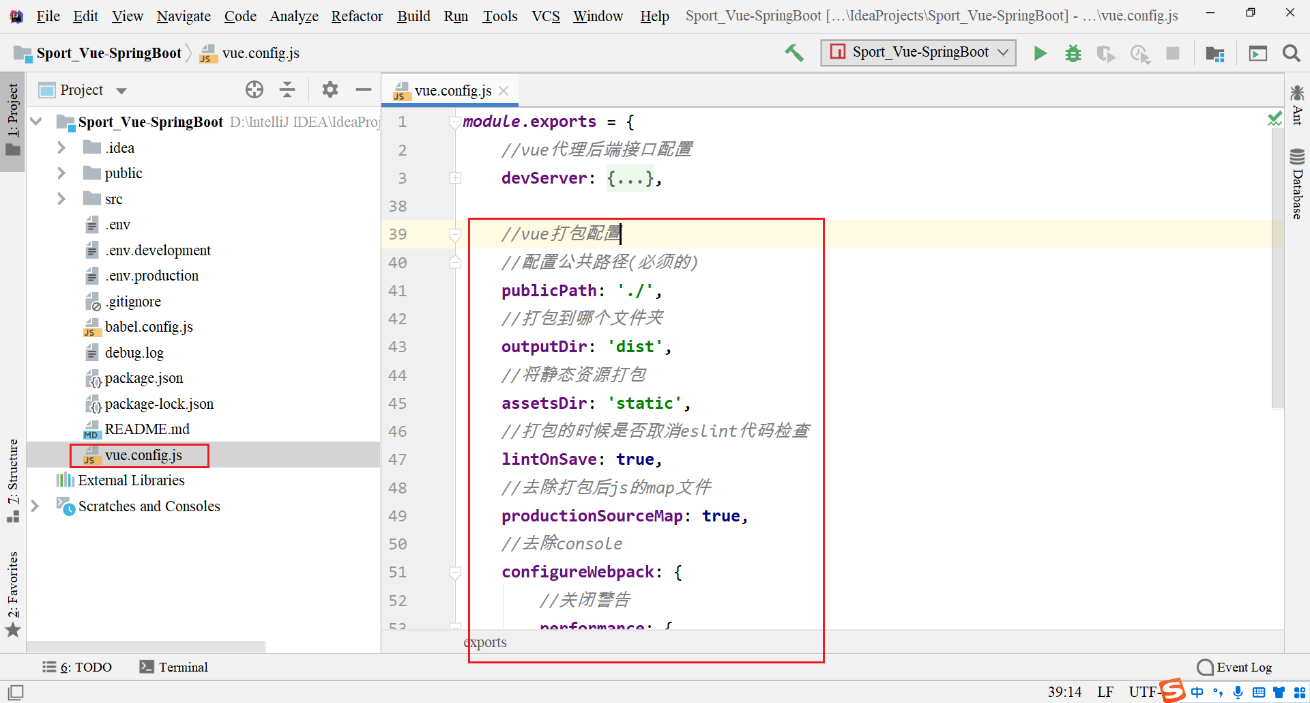Open the Terminal tool window
The width and height of the screenshot is (1310, 703).
173,667
